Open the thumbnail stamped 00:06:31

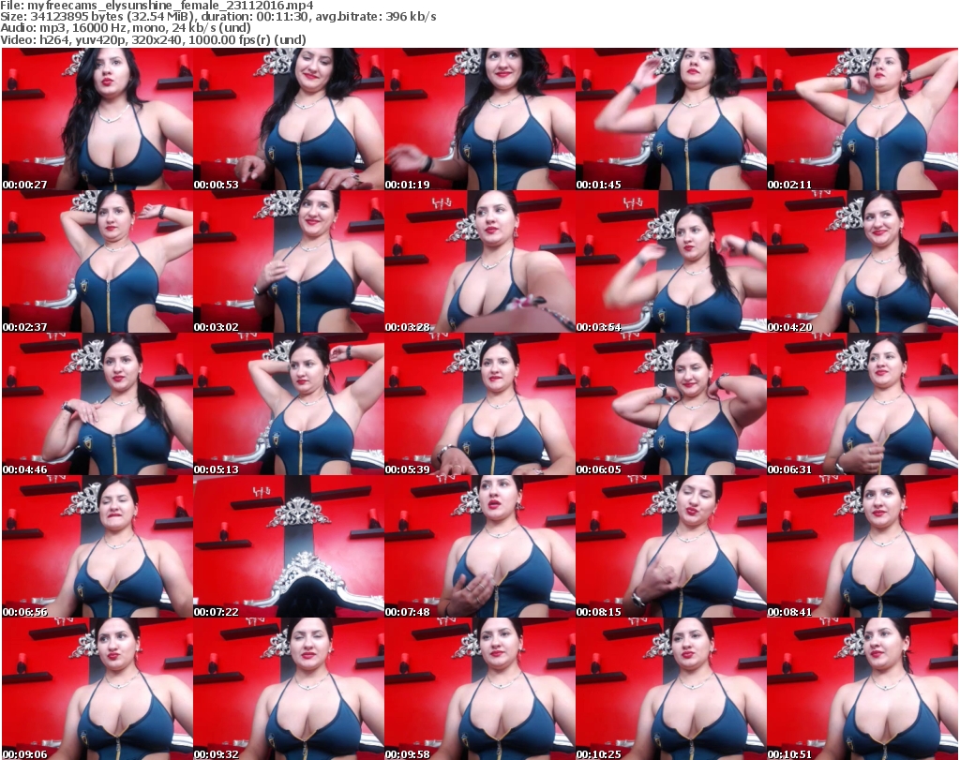[x=862, y=404]
